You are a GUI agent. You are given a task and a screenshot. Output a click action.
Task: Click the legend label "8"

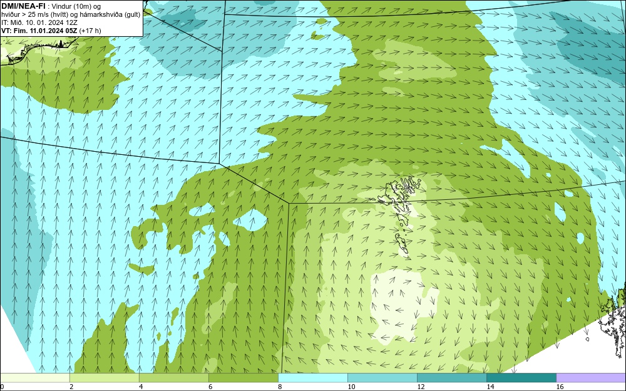pos(280,387)
